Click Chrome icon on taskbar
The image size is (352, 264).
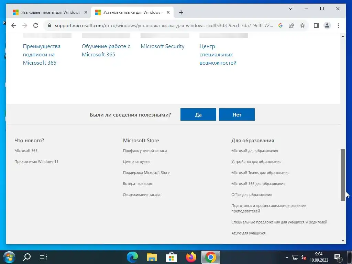click(x=210, y=257)
